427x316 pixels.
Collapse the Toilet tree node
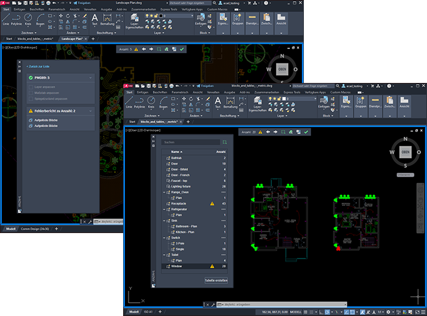[x=164, y=255]
